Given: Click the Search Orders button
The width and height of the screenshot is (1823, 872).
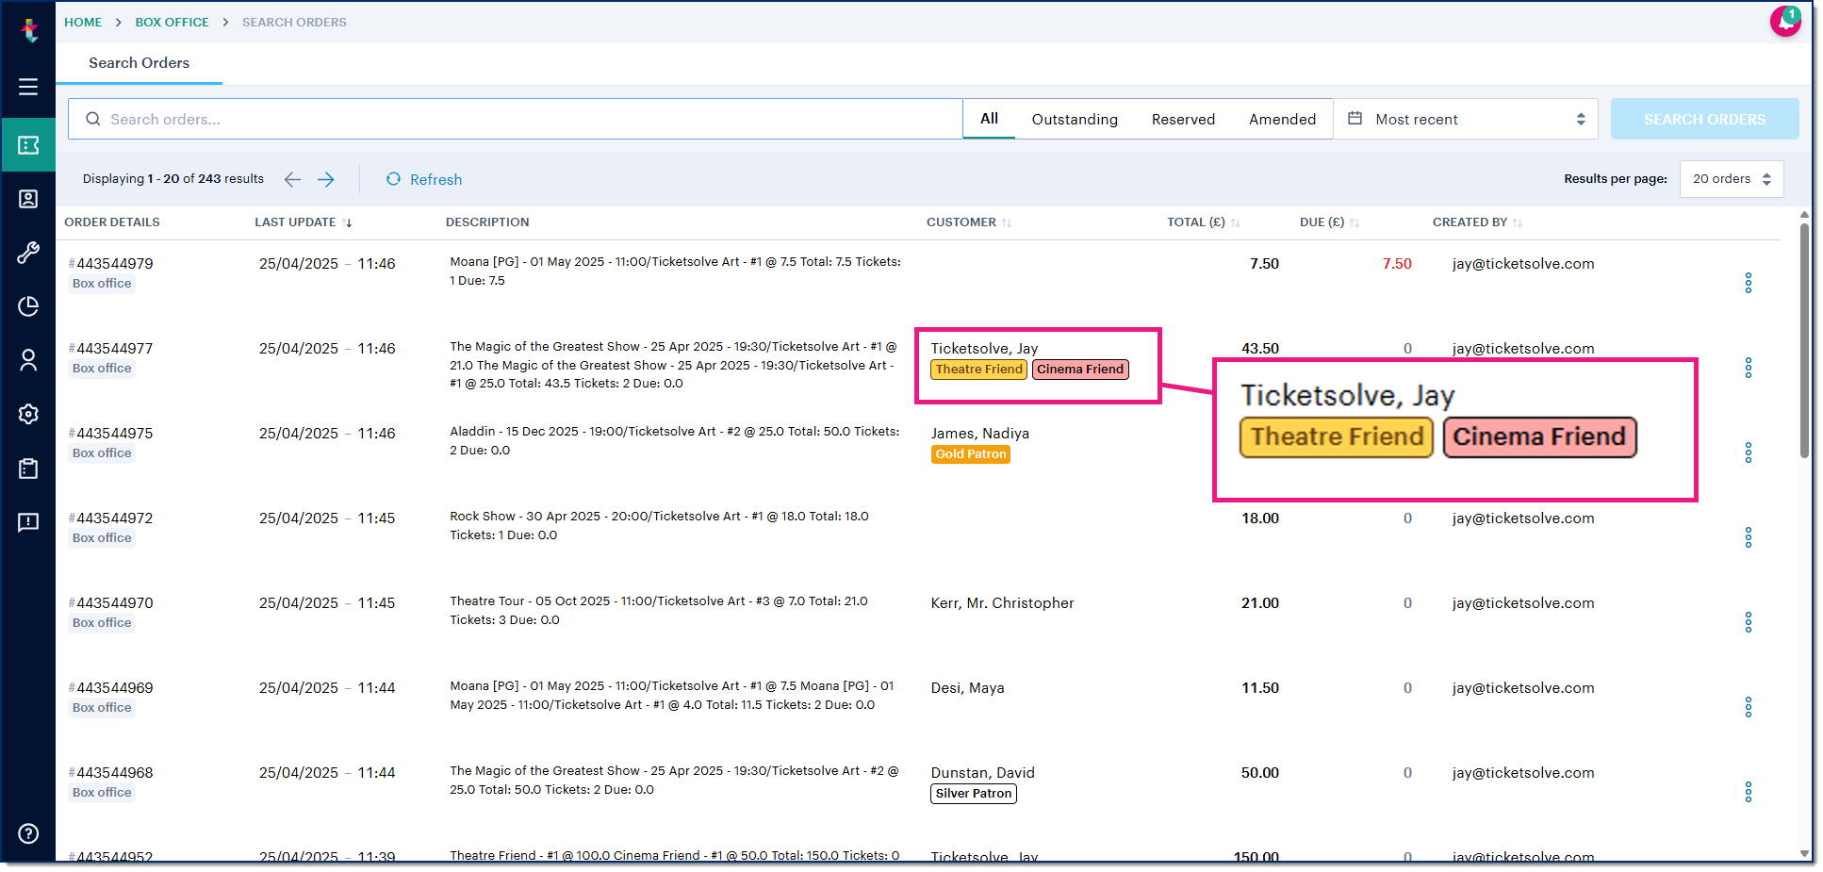Looking at the screenshot, I should coord(1704,119).
